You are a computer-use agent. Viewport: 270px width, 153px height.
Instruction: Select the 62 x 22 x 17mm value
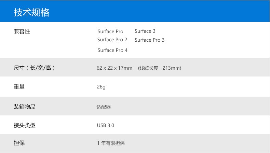[114, 68]
